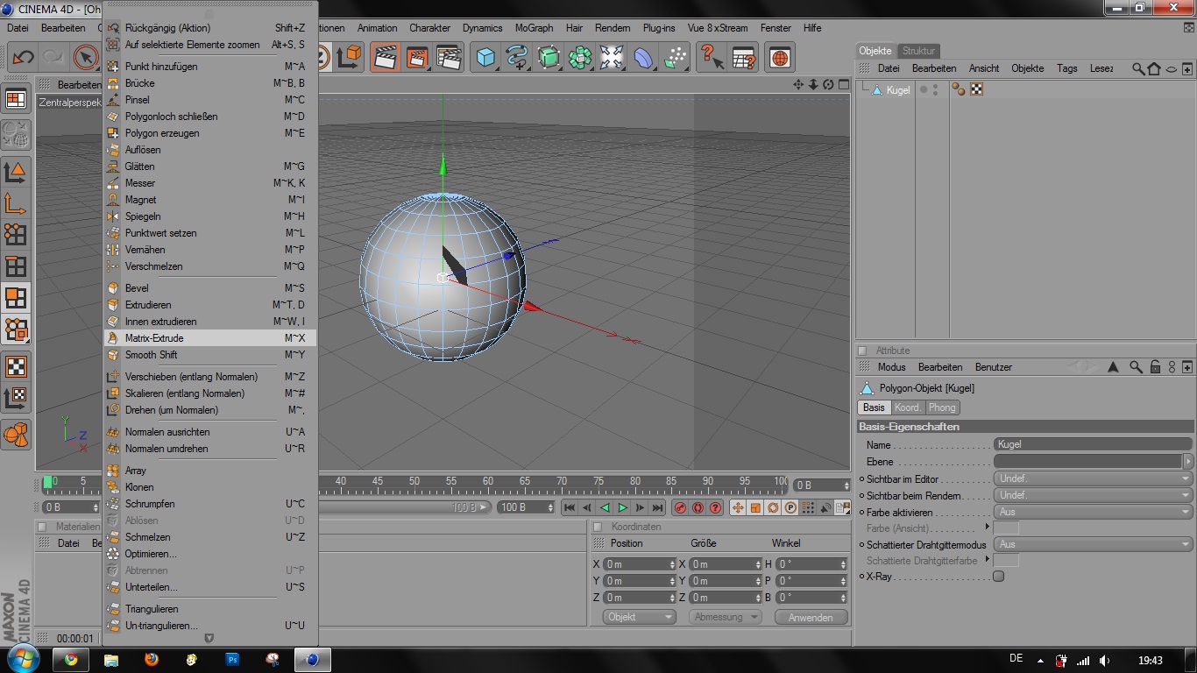Choose Messer from the menu
The width and height of the screenshot is (1197, 673).
tap(209, 183)
